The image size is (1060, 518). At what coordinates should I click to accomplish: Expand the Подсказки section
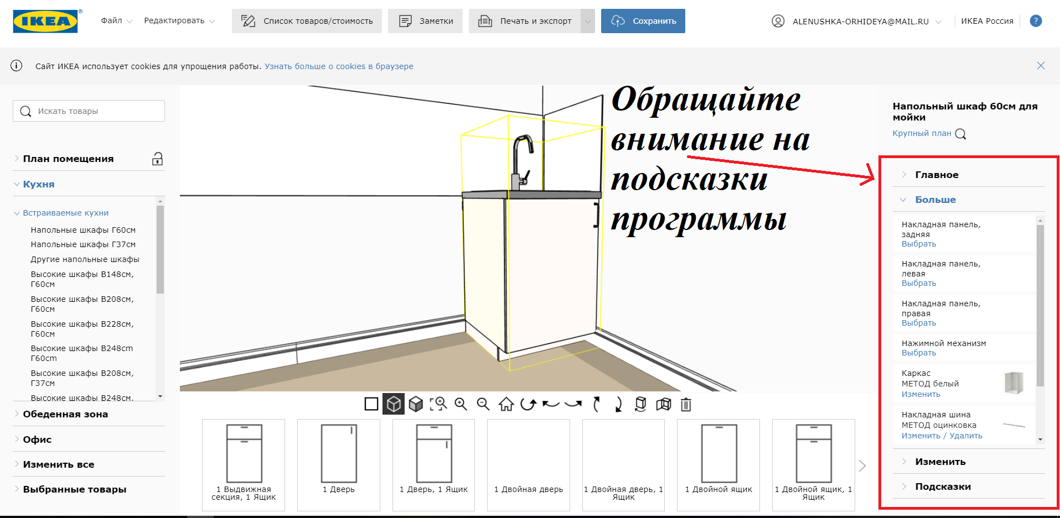tap(943, 486)
